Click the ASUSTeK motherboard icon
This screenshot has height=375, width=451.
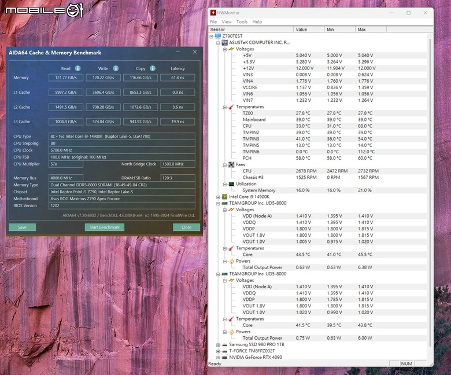point(225,42)
